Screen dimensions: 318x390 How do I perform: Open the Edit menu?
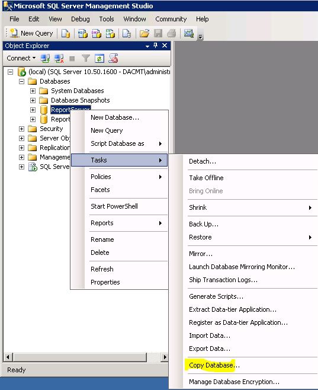click(x=34, y=19)
